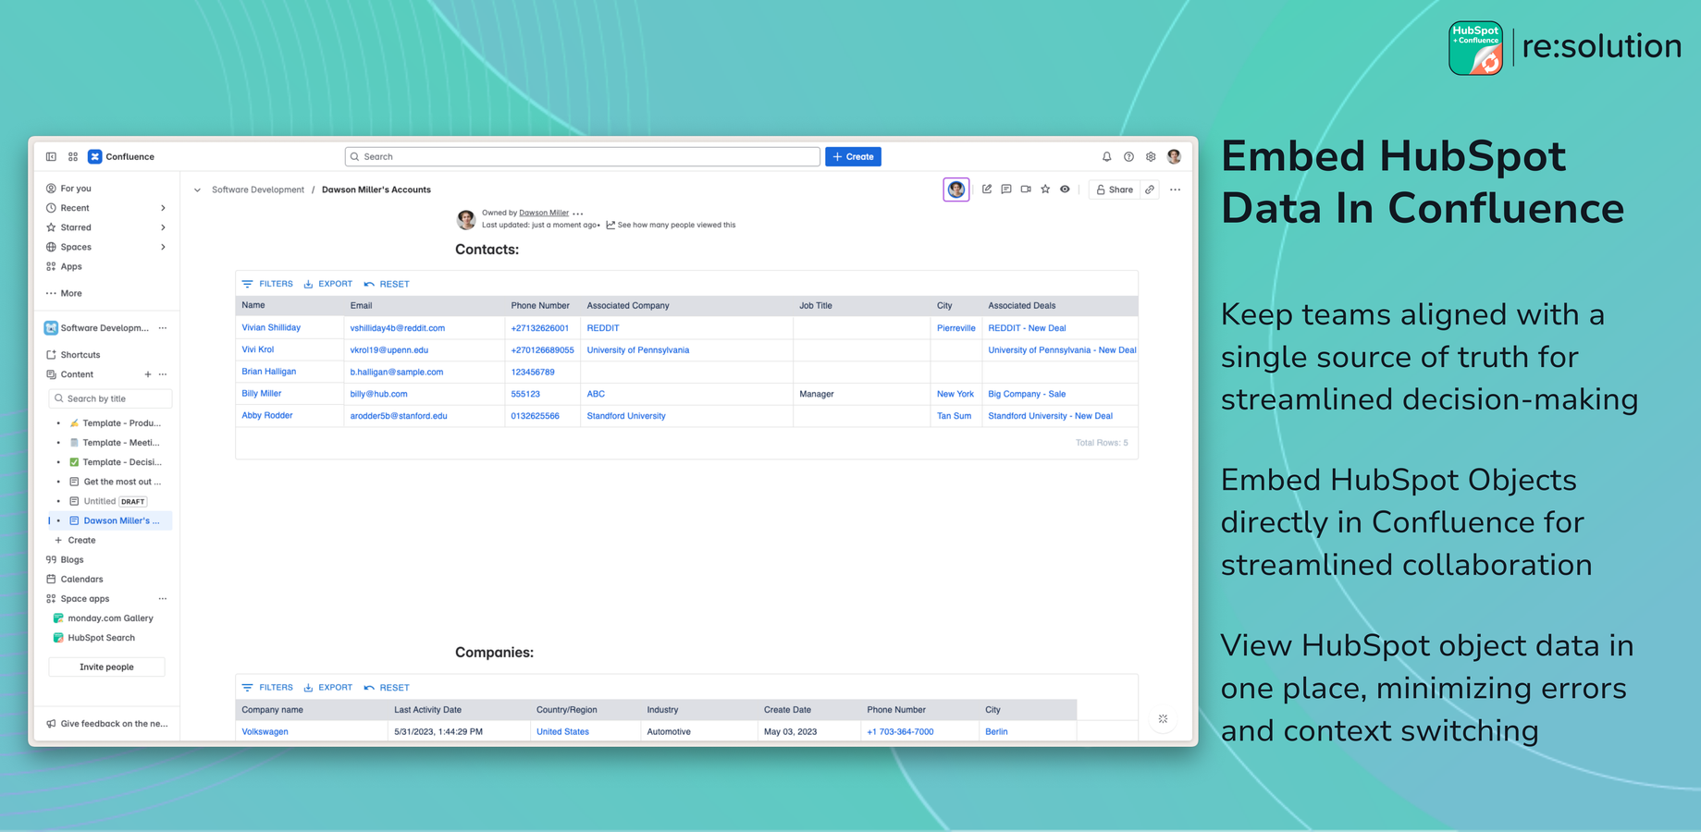Click the billy@hub.com email

click(x=378, y=394)
